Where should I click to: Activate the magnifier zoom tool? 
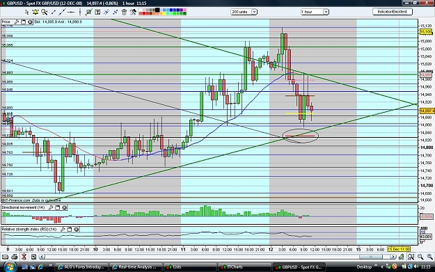tap(44, 12)
